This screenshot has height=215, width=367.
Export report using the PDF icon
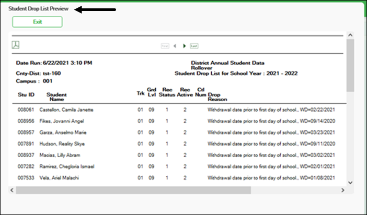click(16, 45)
